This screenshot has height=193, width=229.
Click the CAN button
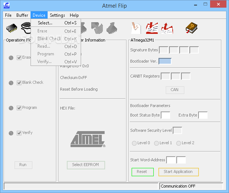(x=175, y=90)
